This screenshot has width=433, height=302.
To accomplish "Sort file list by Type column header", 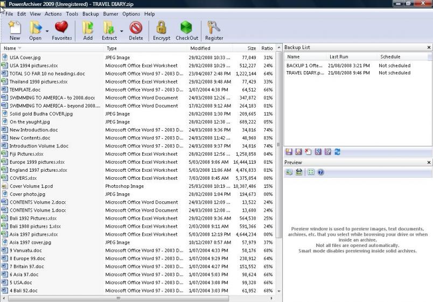I will click(x=145, y=48).
